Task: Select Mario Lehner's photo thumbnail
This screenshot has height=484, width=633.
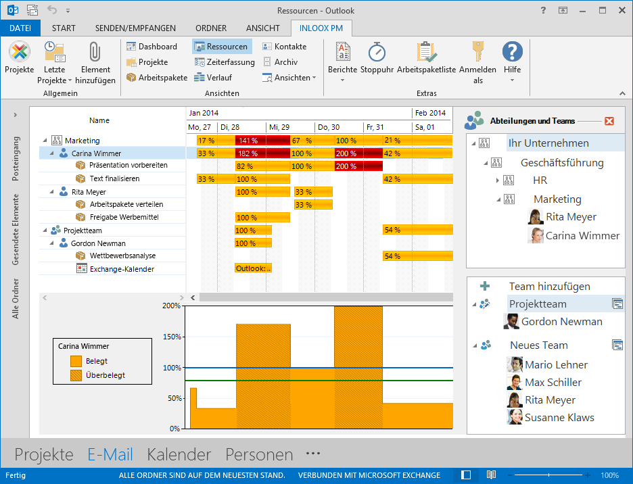Action: click(514, 364)
